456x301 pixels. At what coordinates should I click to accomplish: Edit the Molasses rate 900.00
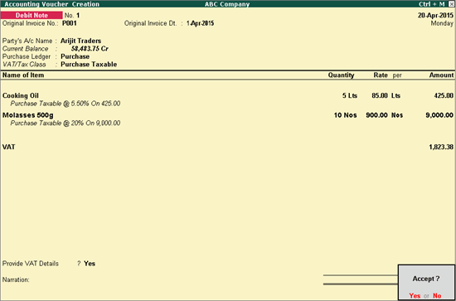coord(376,115)
